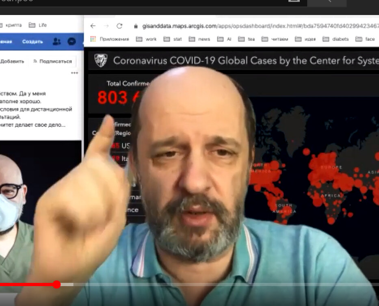Screen dimensions: 379x306
Task: Open the diabets bookmarks folder
Action: [336, 39]
